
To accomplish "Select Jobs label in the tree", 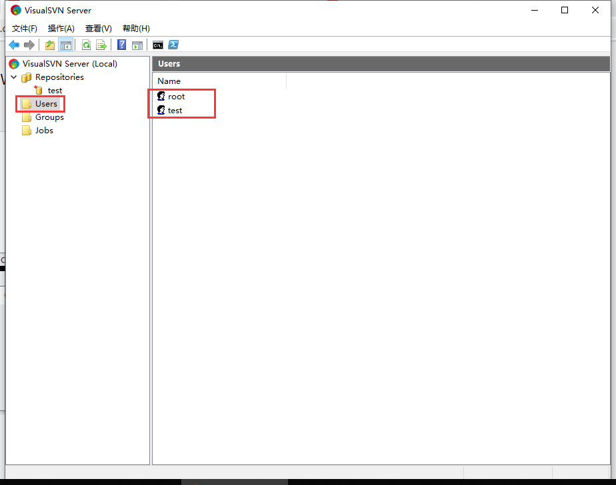I will (44, 131).
